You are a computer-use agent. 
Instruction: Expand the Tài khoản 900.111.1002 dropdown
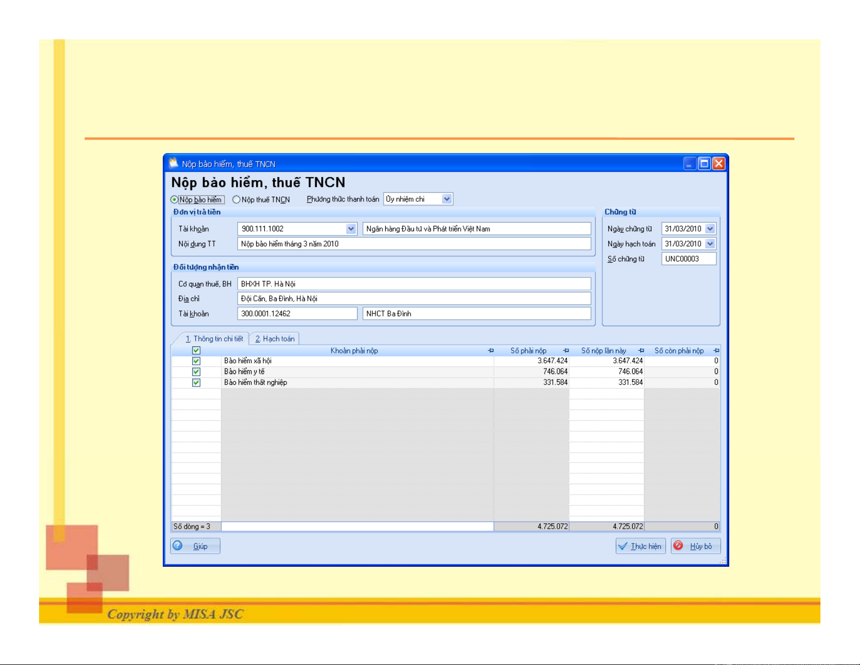click(x=351, y=229)
